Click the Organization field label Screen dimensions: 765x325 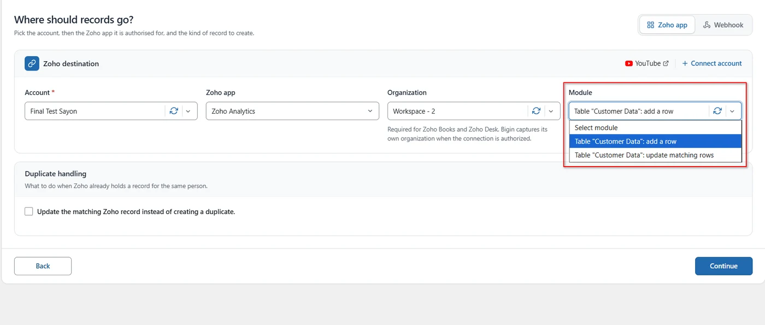[x=407, y=93]
